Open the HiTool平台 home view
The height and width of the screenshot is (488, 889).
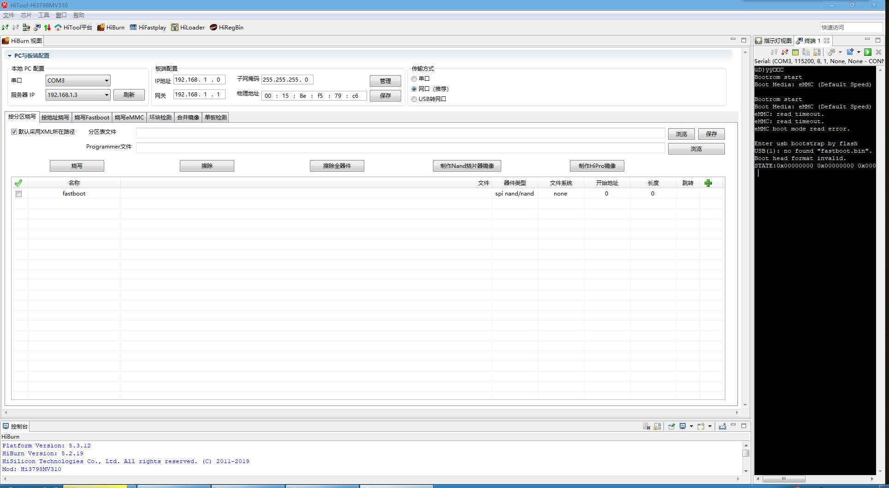click(73, 27)
